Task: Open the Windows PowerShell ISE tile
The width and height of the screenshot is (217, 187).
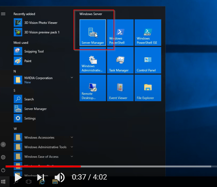Action: click(x=148, y=33)
